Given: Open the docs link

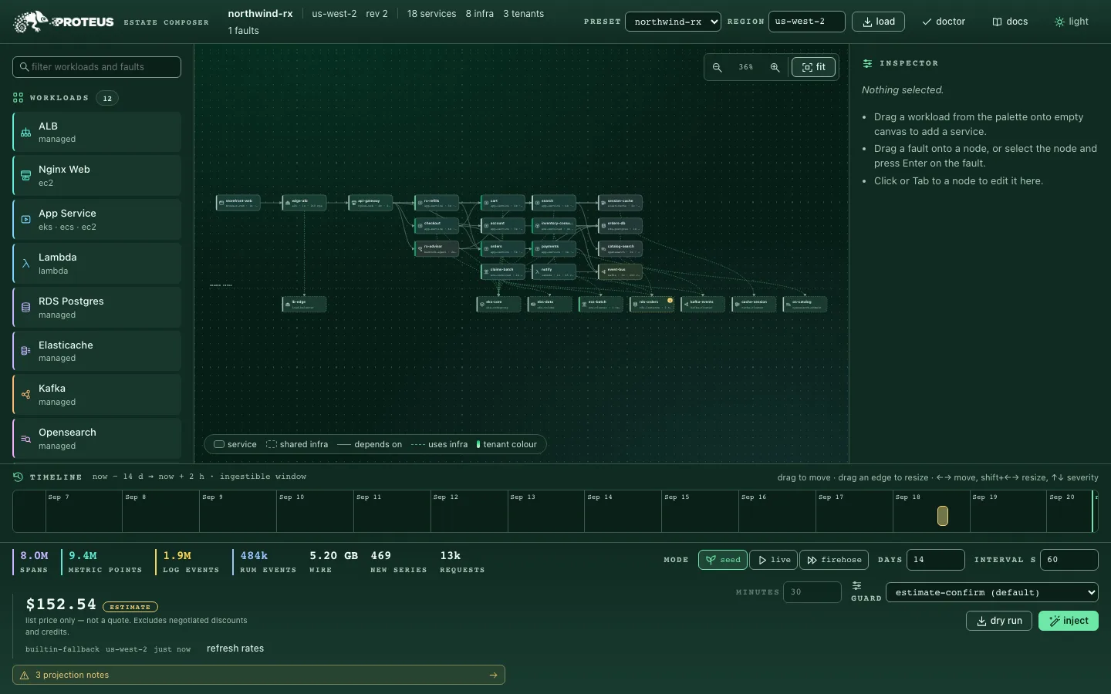Looking at the screenshot, I should coord(1010,22).
